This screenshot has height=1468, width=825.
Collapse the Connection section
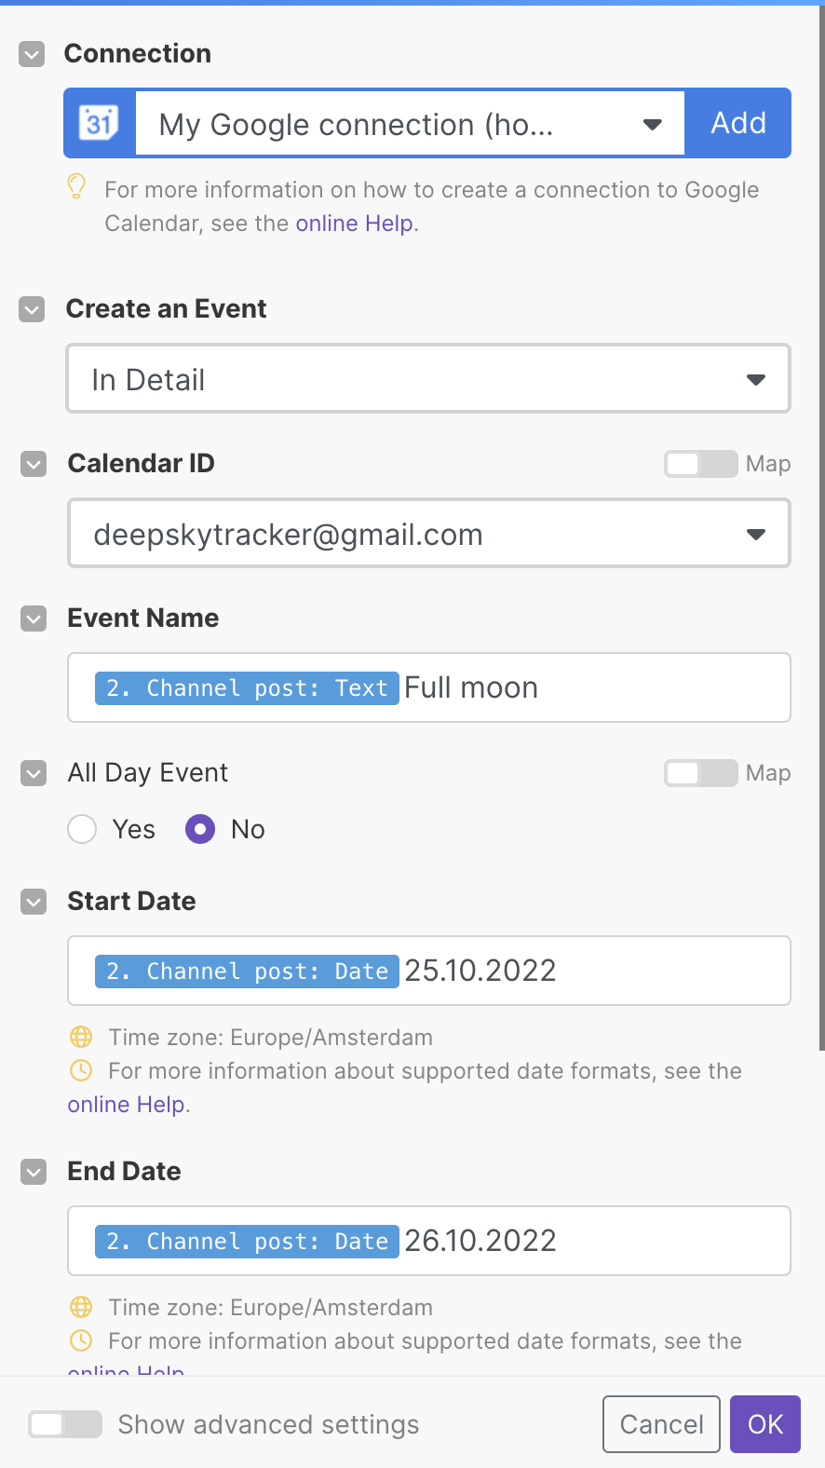tap(31, 54)
